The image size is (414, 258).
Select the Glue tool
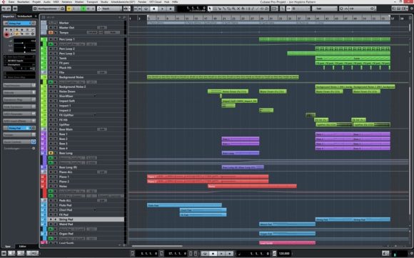pos(224,9)
